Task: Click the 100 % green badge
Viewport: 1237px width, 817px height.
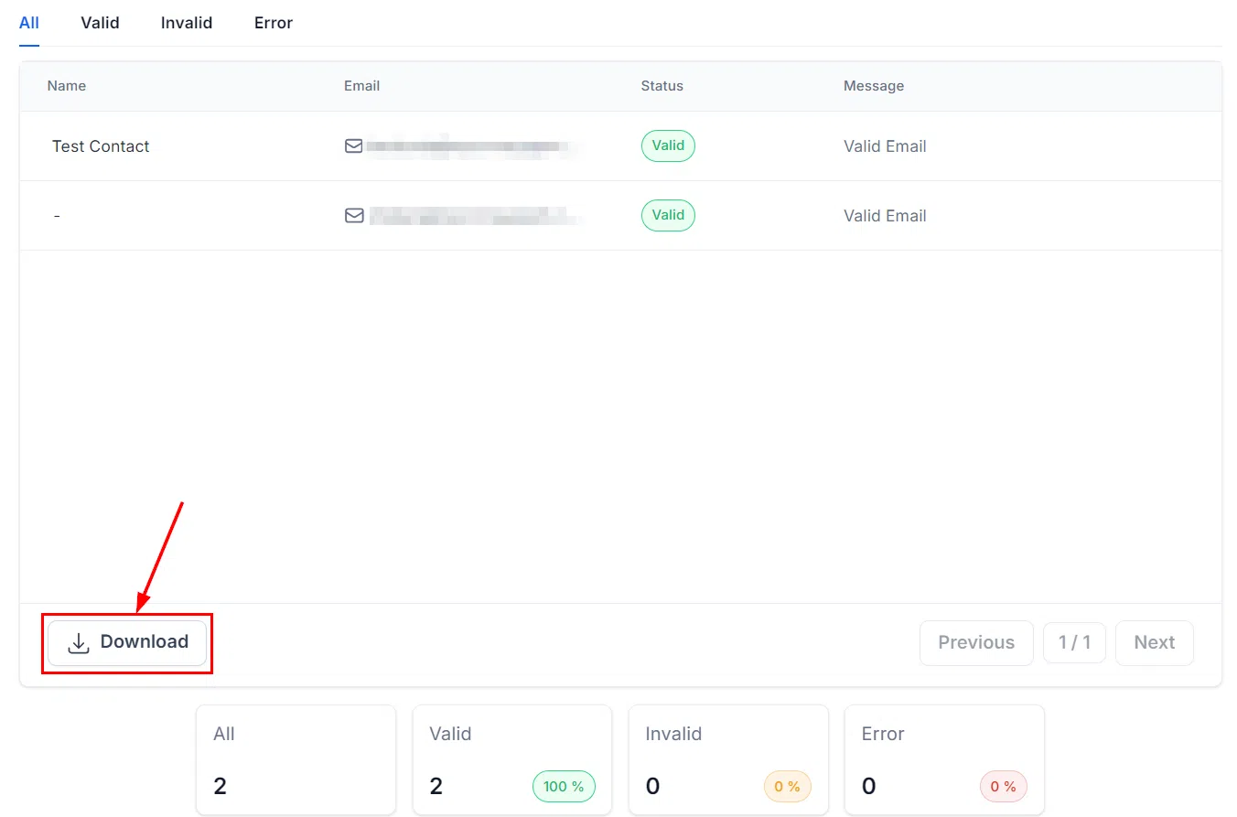Action: [564, 786]
